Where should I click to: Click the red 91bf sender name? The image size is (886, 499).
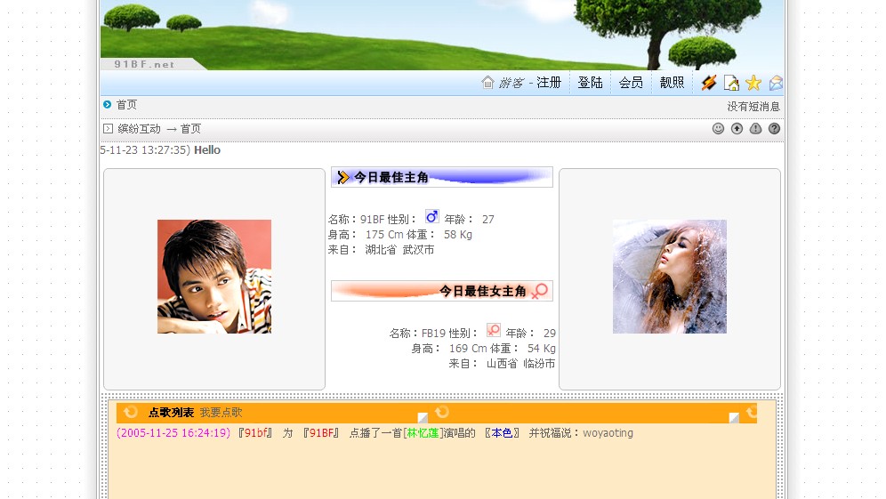(x=254, y=433)
